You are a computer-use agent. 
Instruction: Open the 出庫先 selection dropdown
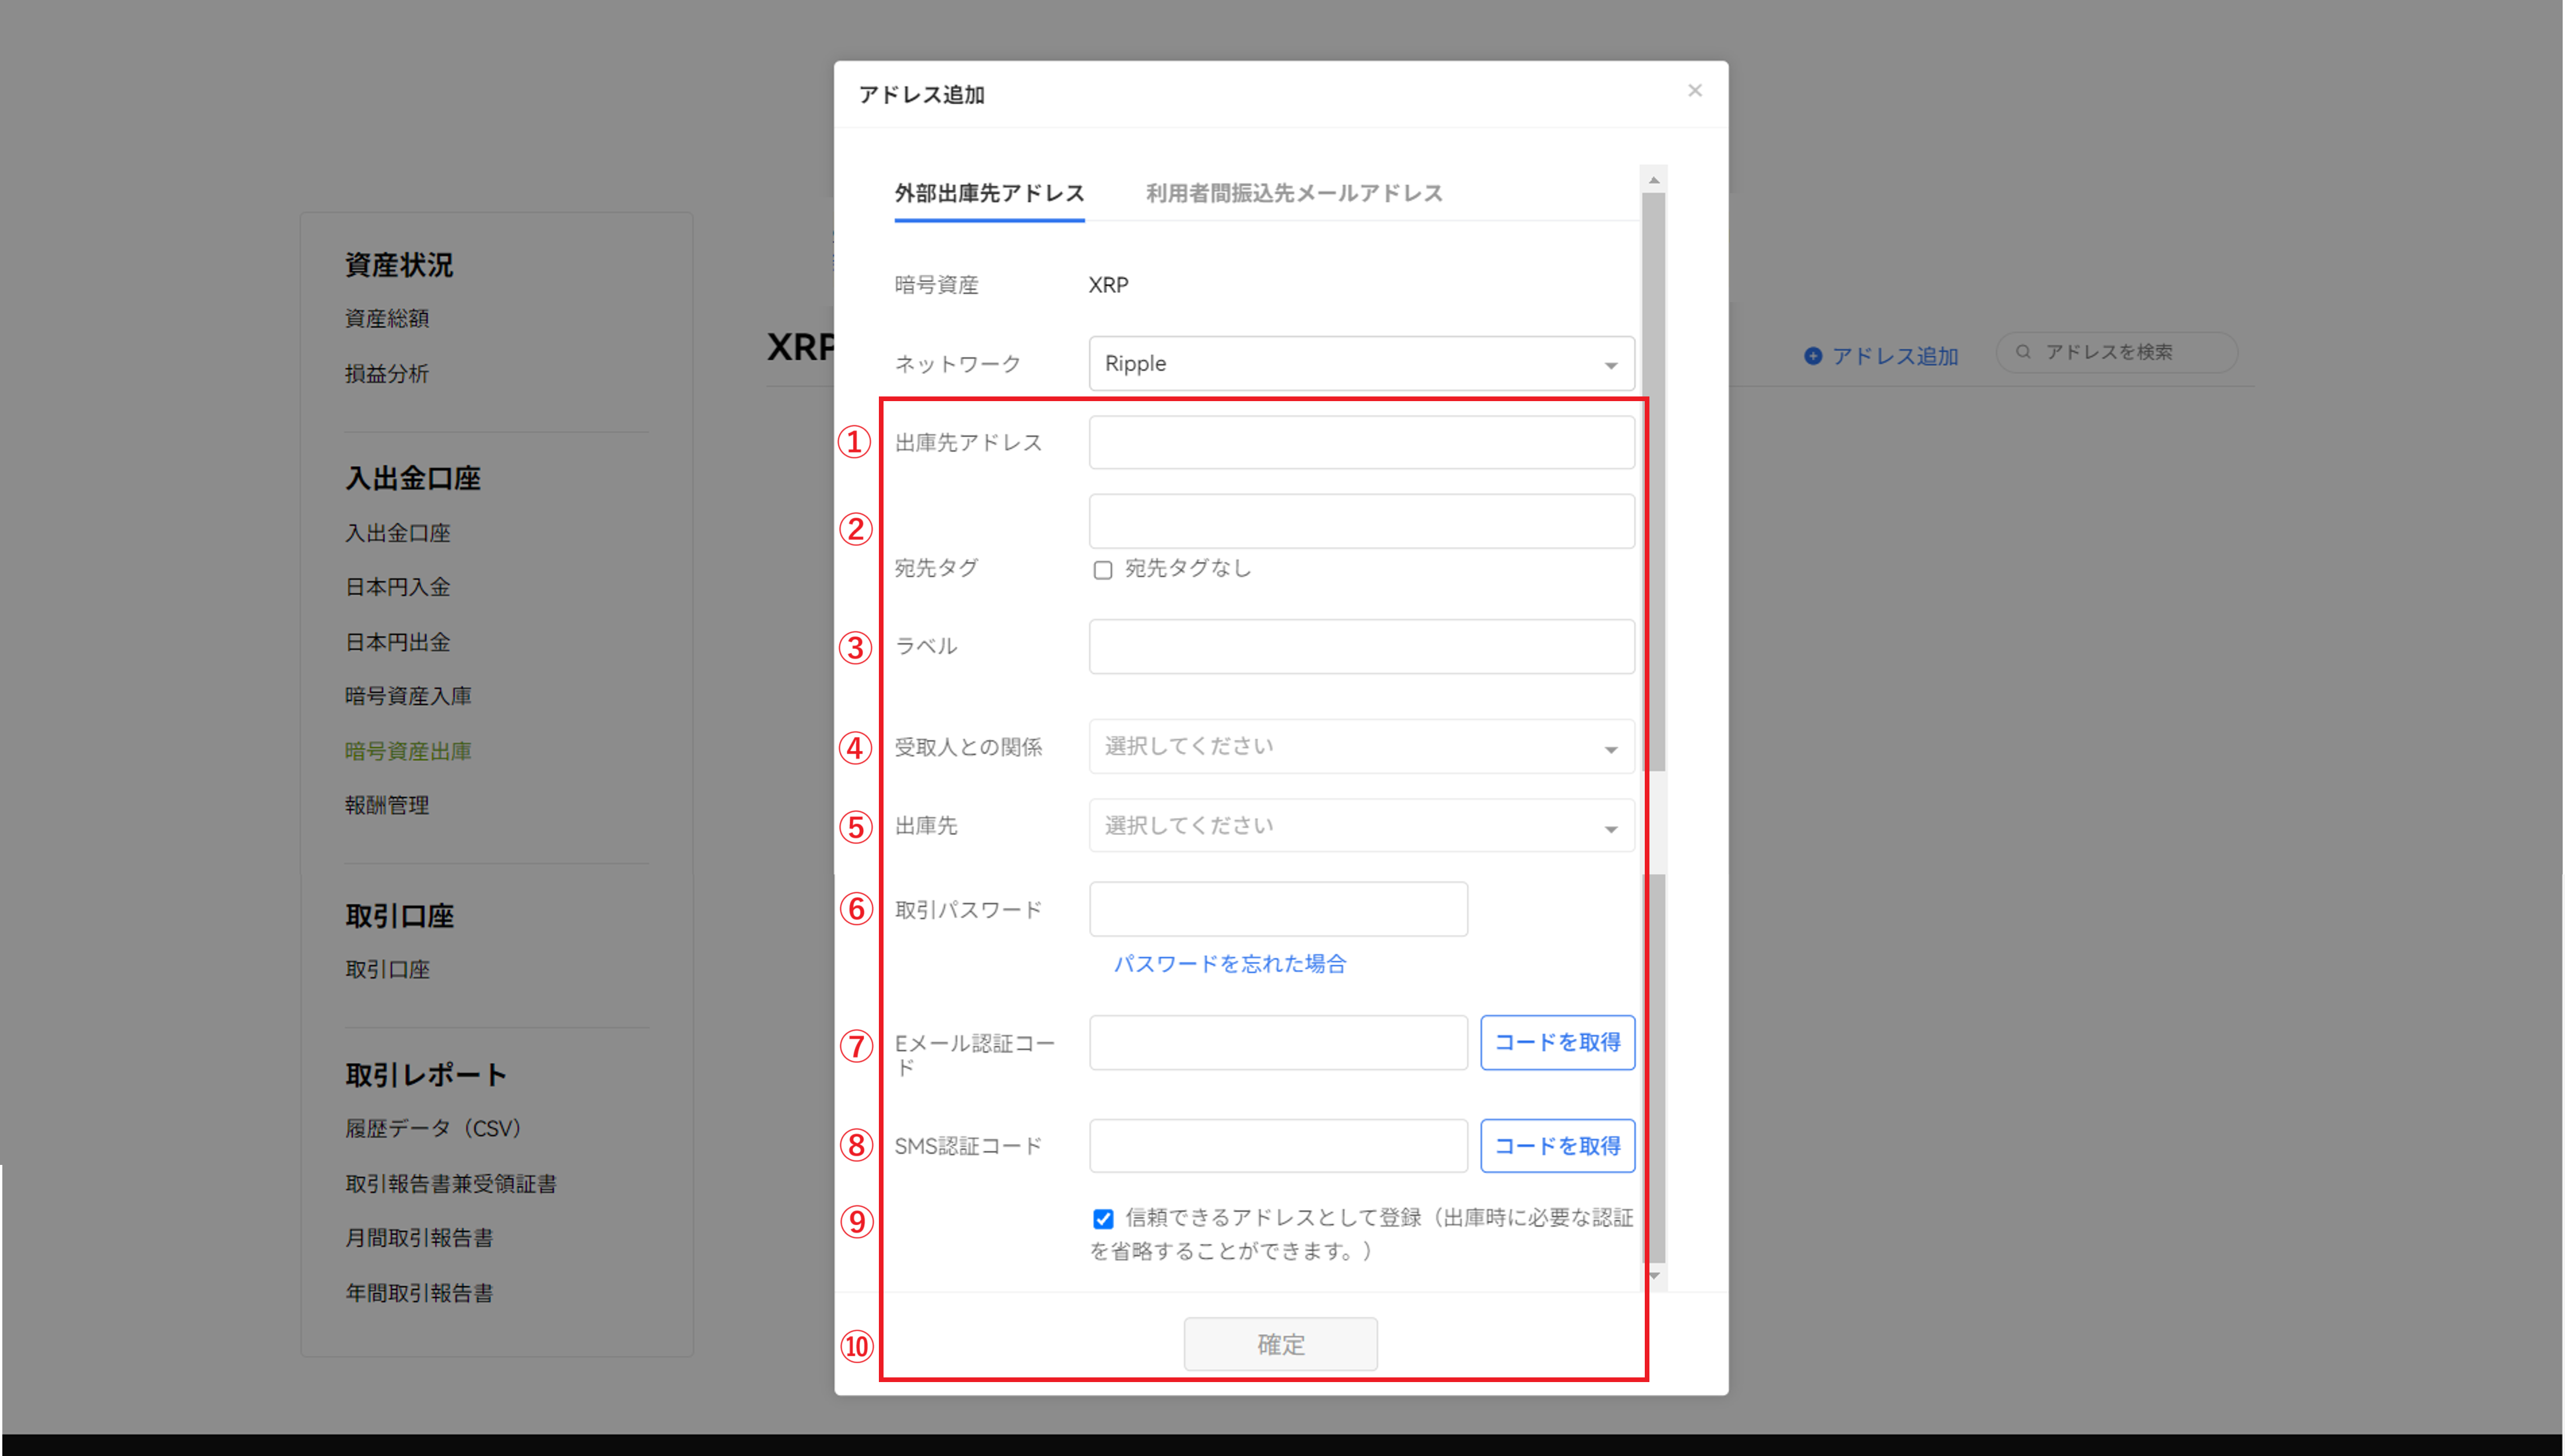point(1361,826)
